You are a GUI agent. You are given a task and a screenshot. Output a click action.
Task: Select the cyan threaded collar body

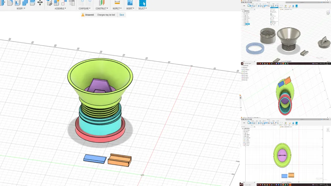tap(100, 127)
